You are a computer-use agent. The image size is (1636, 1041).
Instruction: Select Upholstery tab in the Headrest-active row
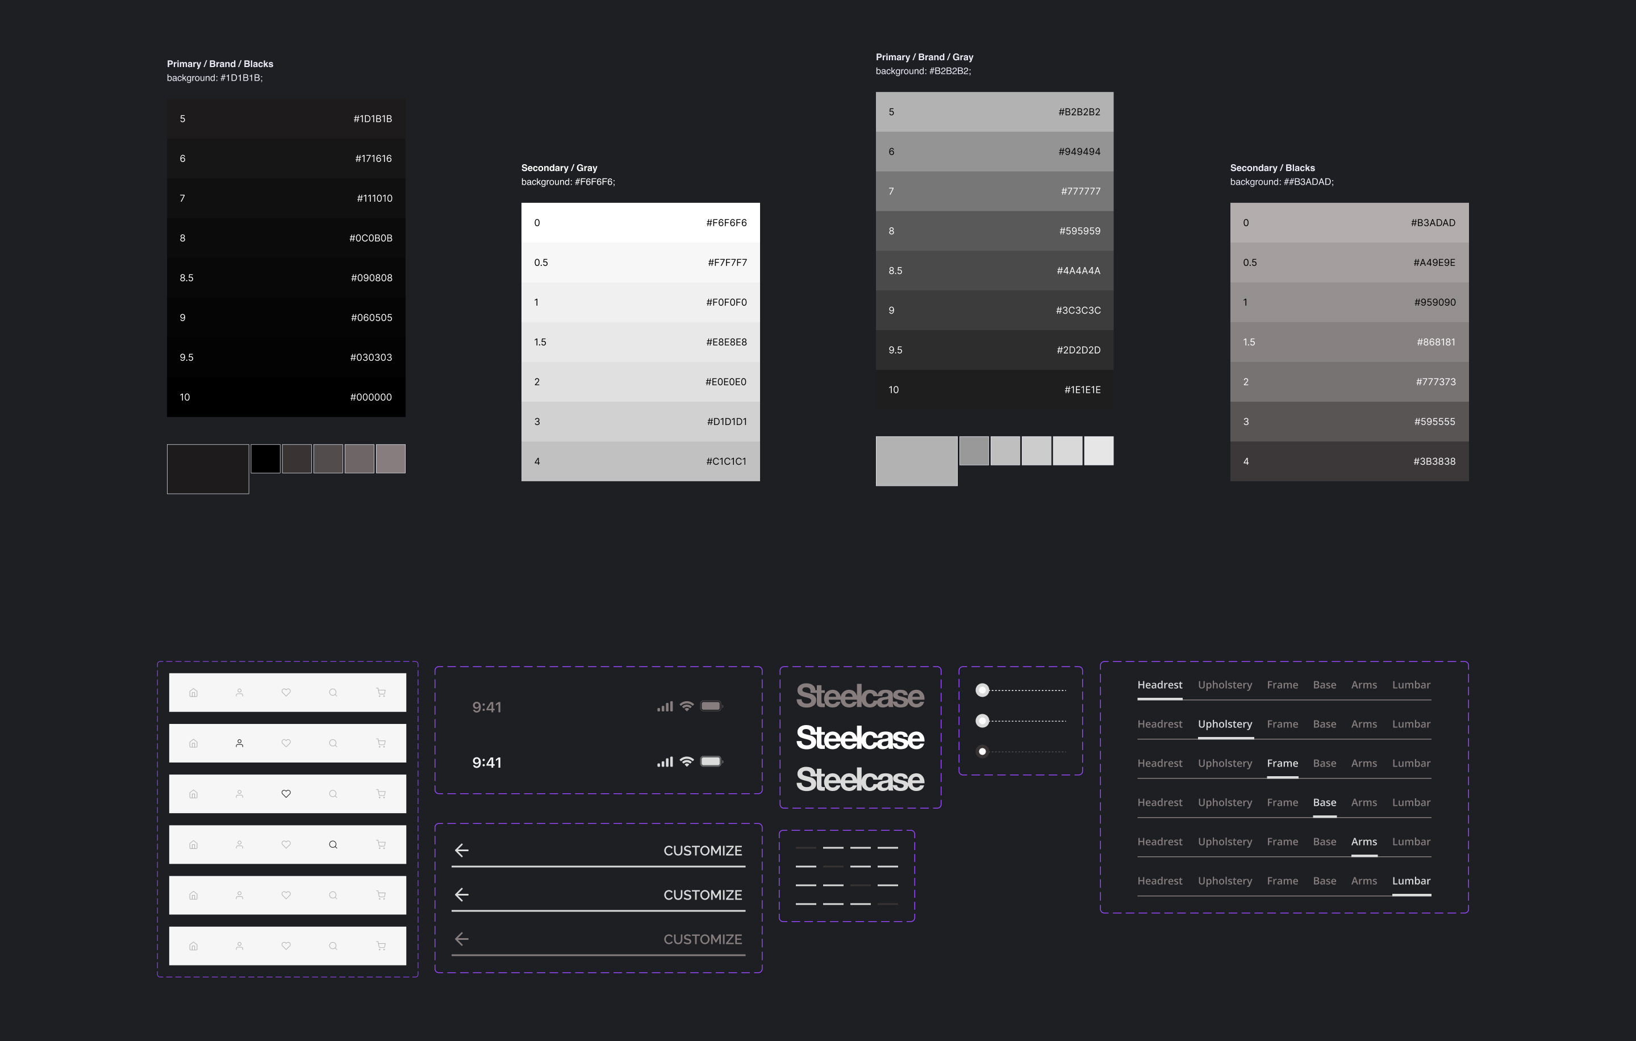pos(1225,685)
